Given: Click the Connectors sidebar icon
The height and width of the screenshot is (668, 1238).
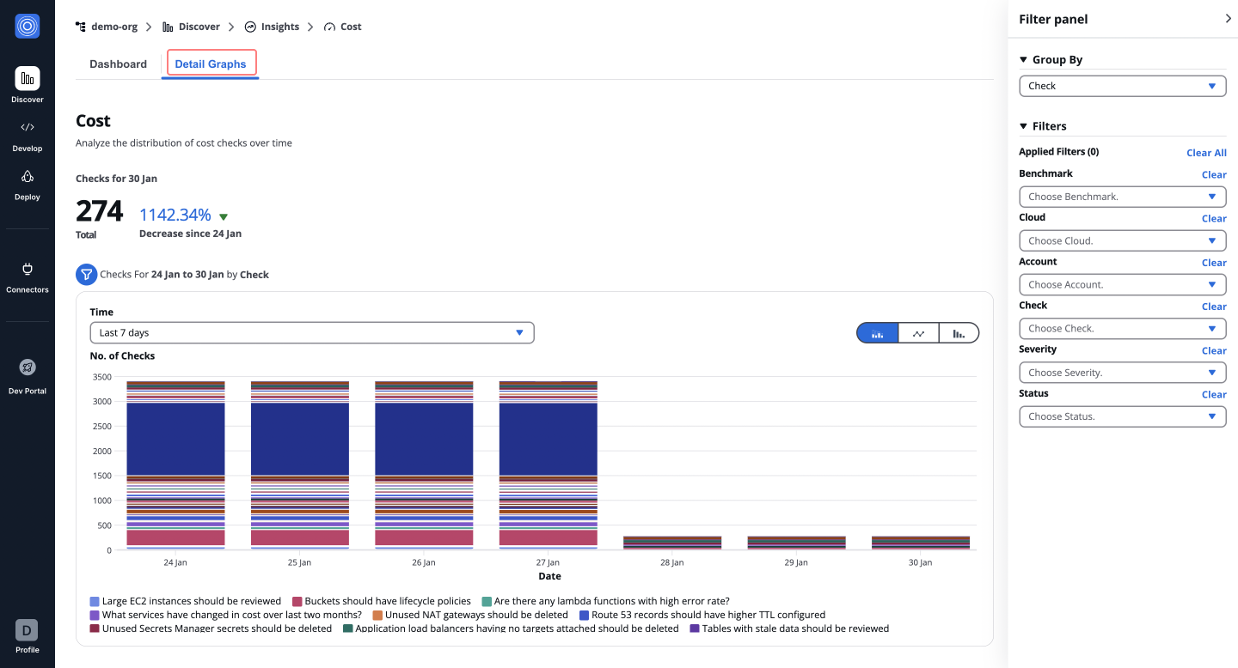Looking at the screenshot, I should click(27, 275).
